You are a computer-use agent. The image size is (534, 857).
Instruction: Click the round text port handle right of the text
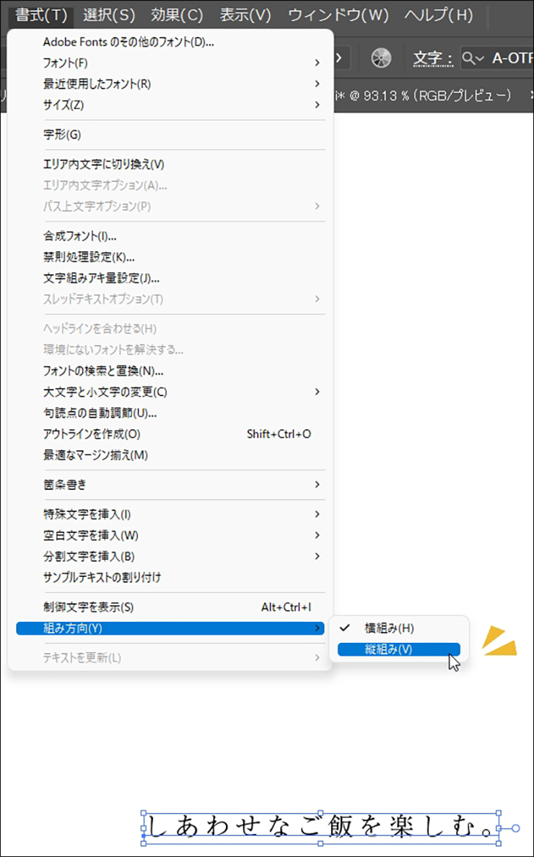(x=515, y=828)
